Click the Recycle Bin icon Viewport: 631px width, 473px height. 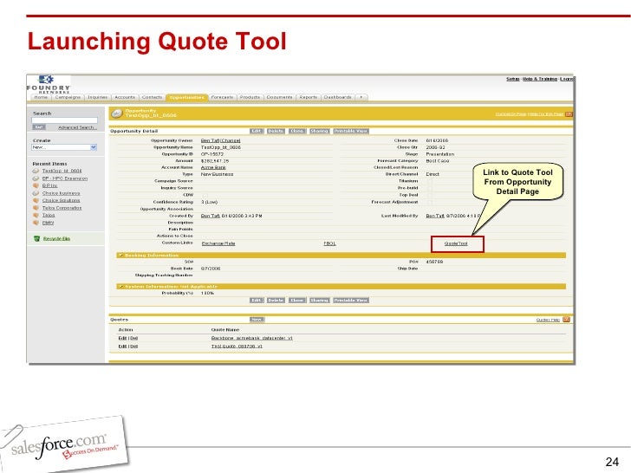36,238
